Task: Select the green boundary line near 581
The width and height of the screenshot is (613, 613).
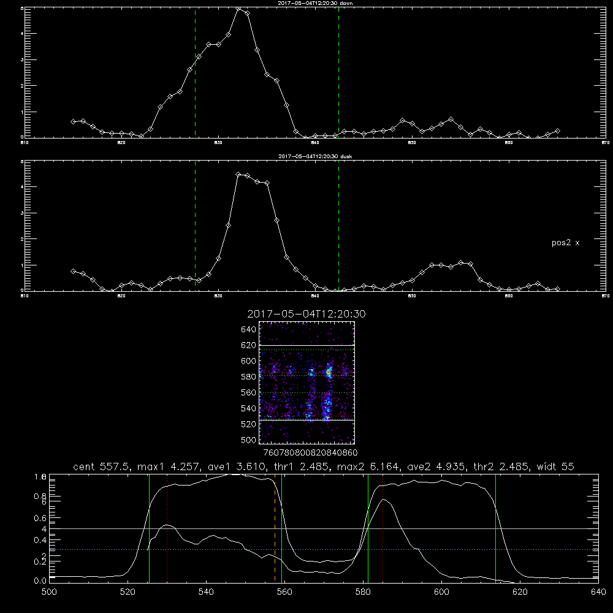Action: click(368, 528)
